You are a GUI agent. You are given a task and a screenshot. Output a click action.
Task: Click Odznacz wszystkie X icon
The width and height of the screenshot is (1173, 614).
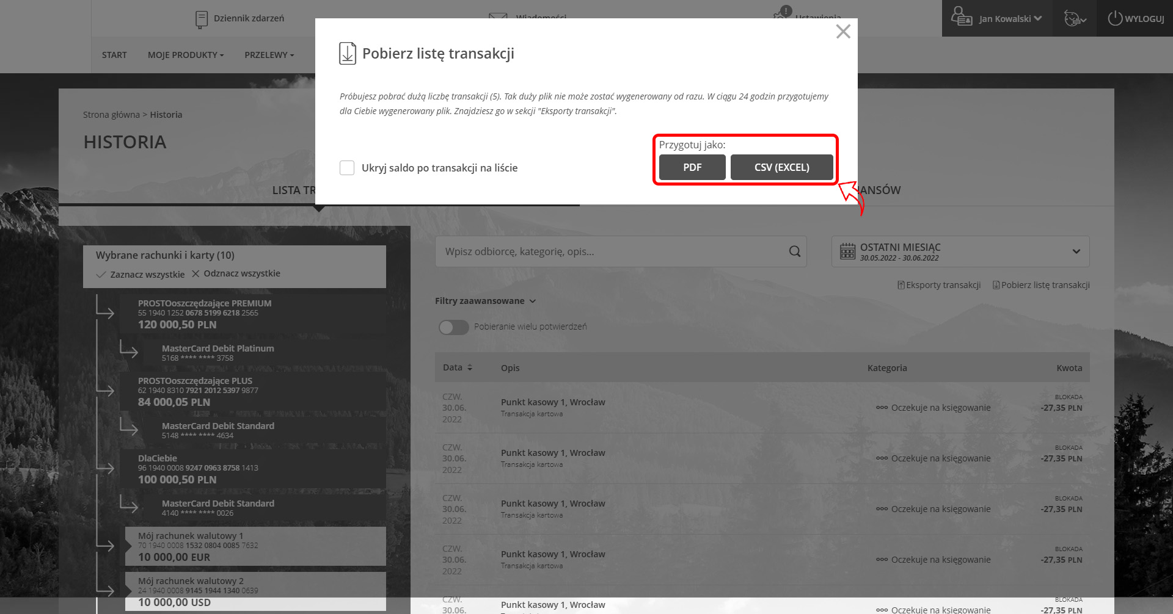[195, 273]
